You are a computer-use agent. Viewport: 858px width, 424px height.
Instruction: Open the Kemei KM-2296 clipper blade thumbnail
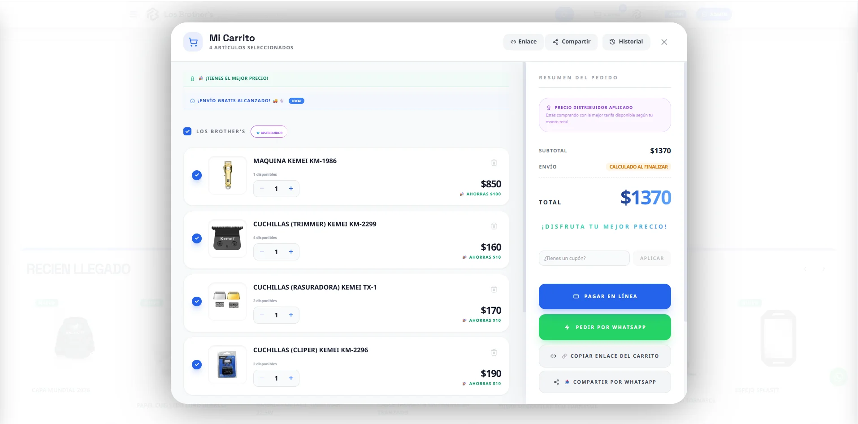228,365
